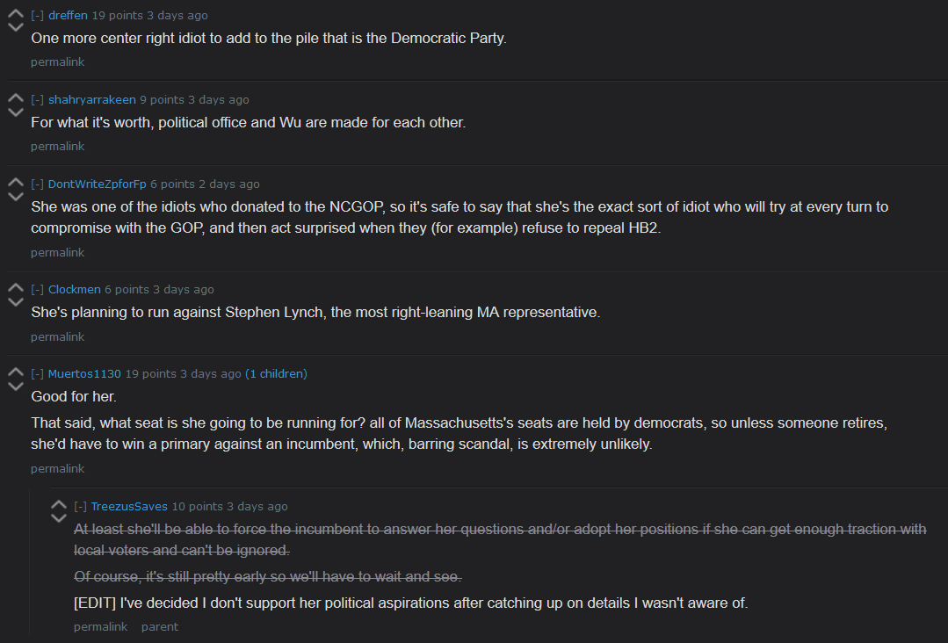Open Muertos1130's user profile

pos(84,374)
